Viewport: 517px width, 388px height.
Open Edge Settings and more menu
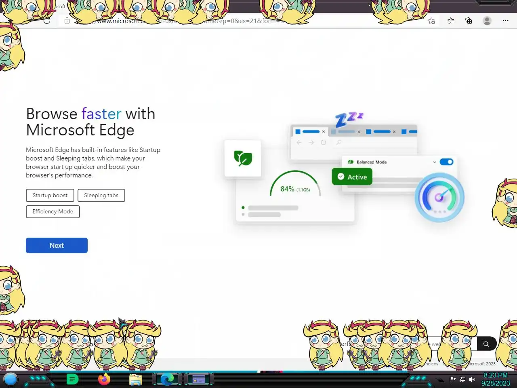coord(506,21)
